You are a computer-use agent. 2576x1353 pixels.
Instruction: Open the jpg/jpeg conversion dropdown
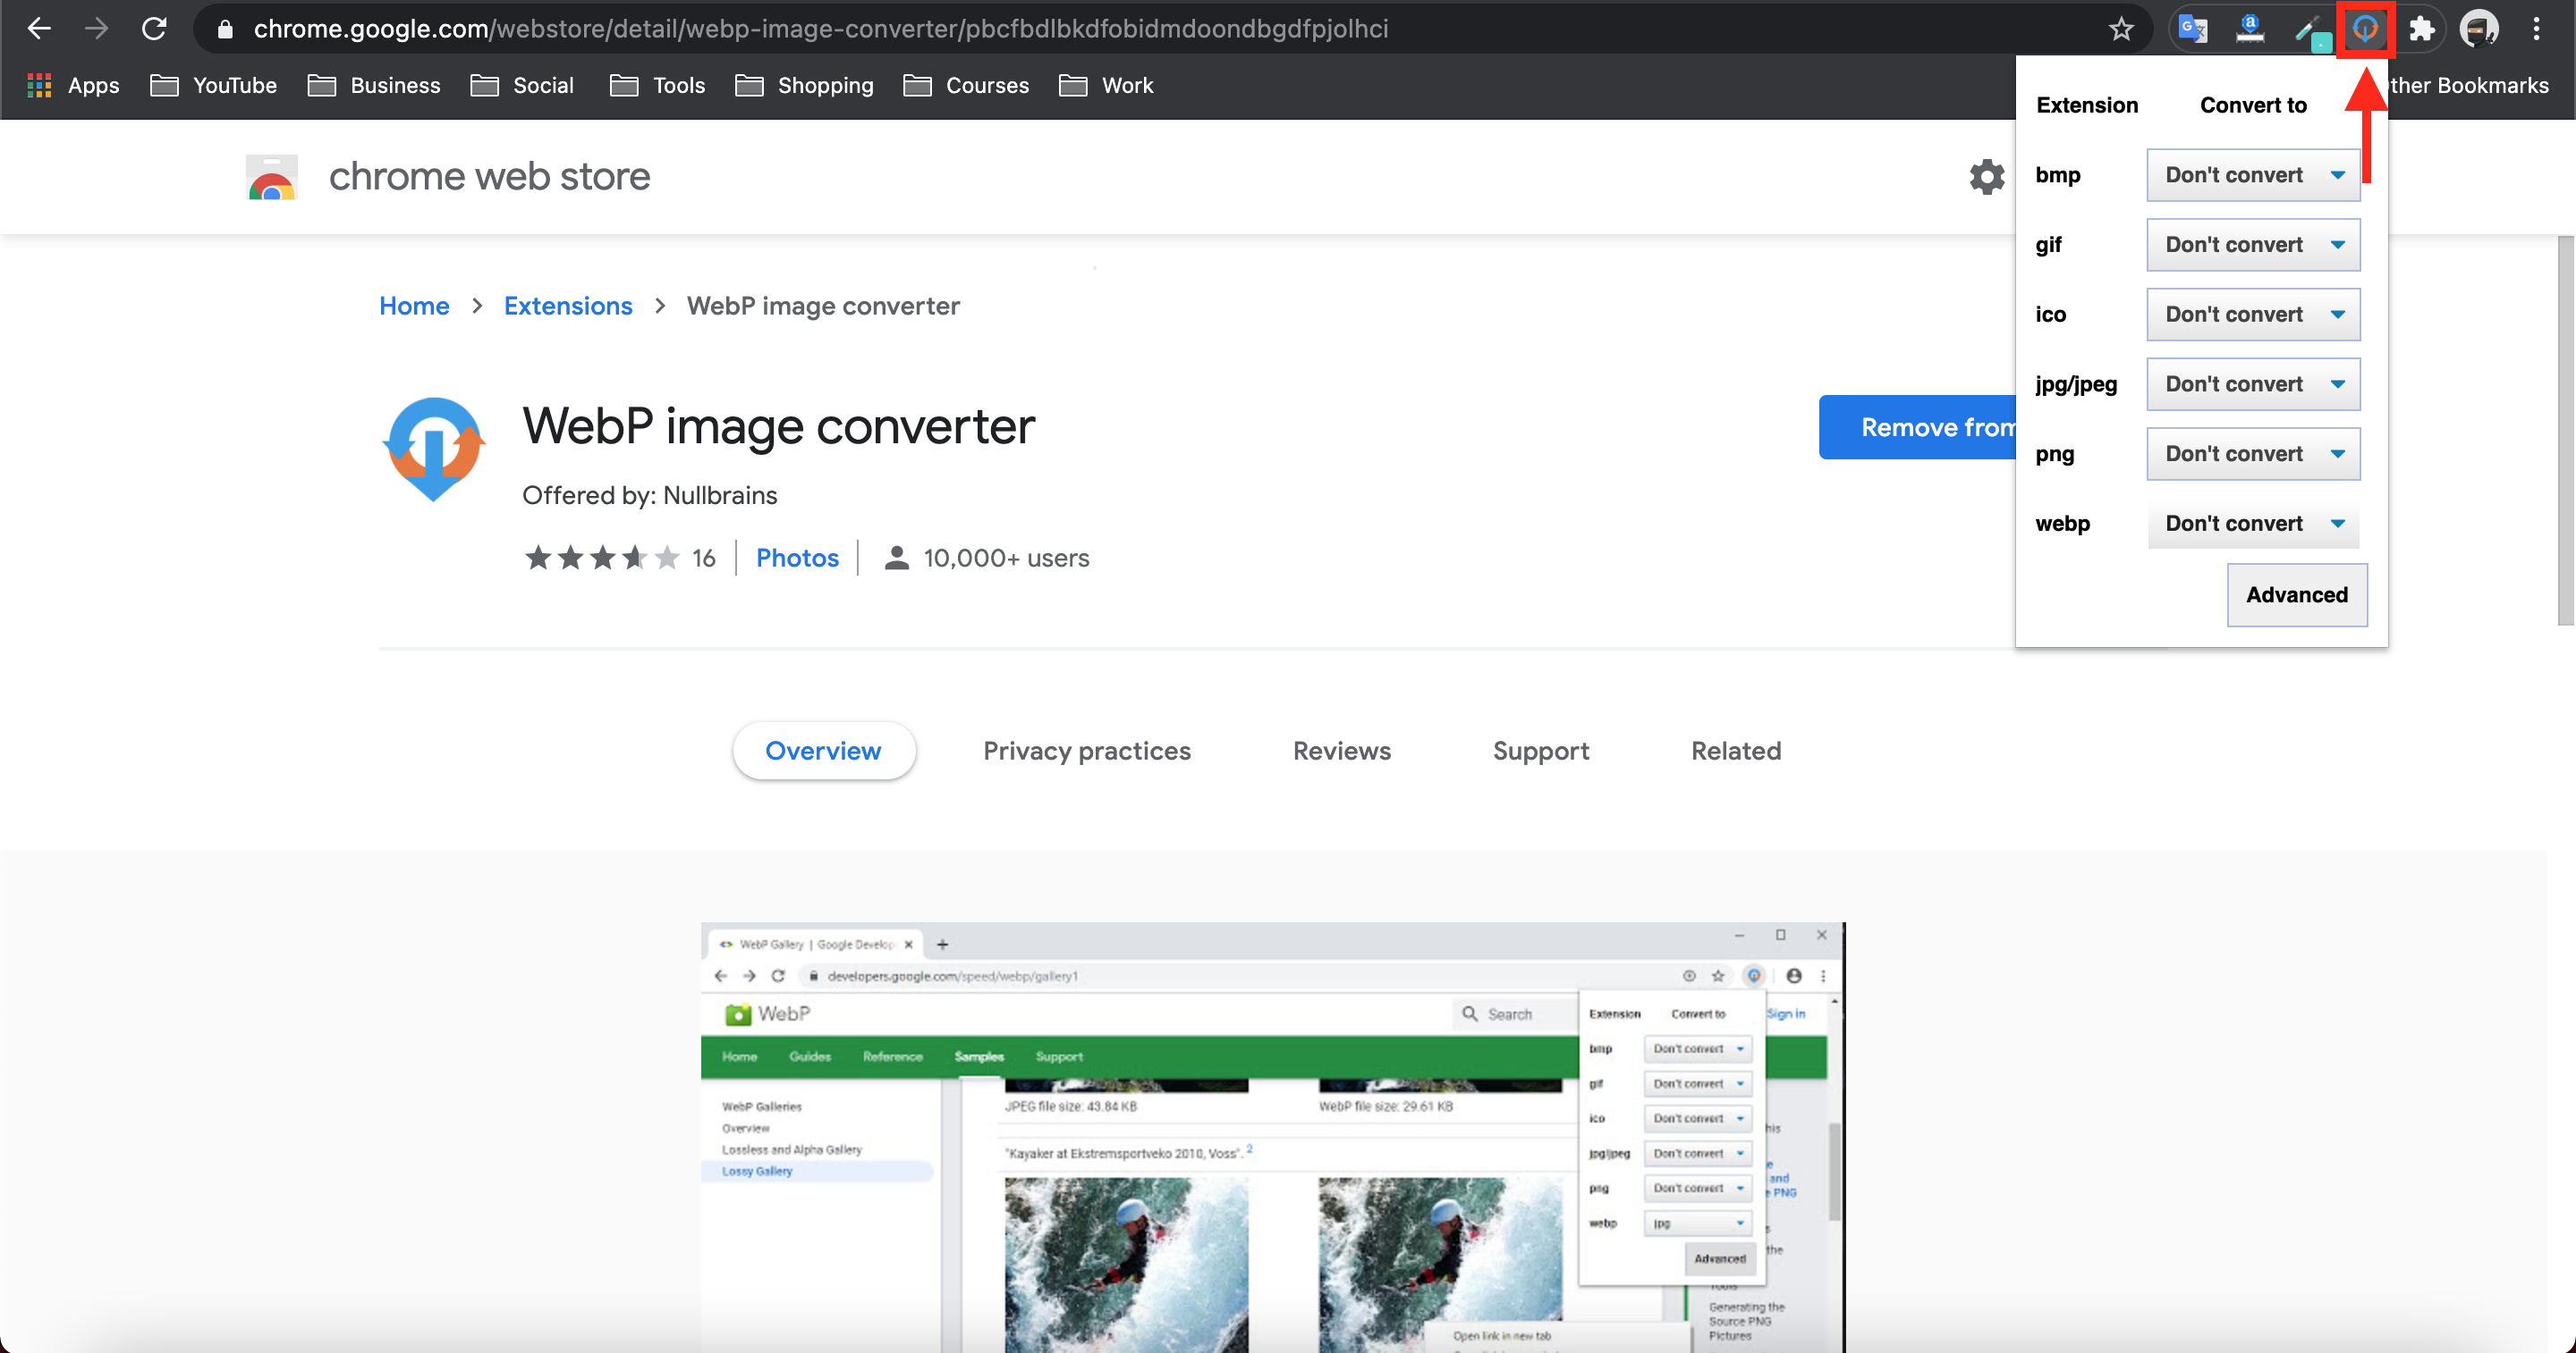[2252, 383]
